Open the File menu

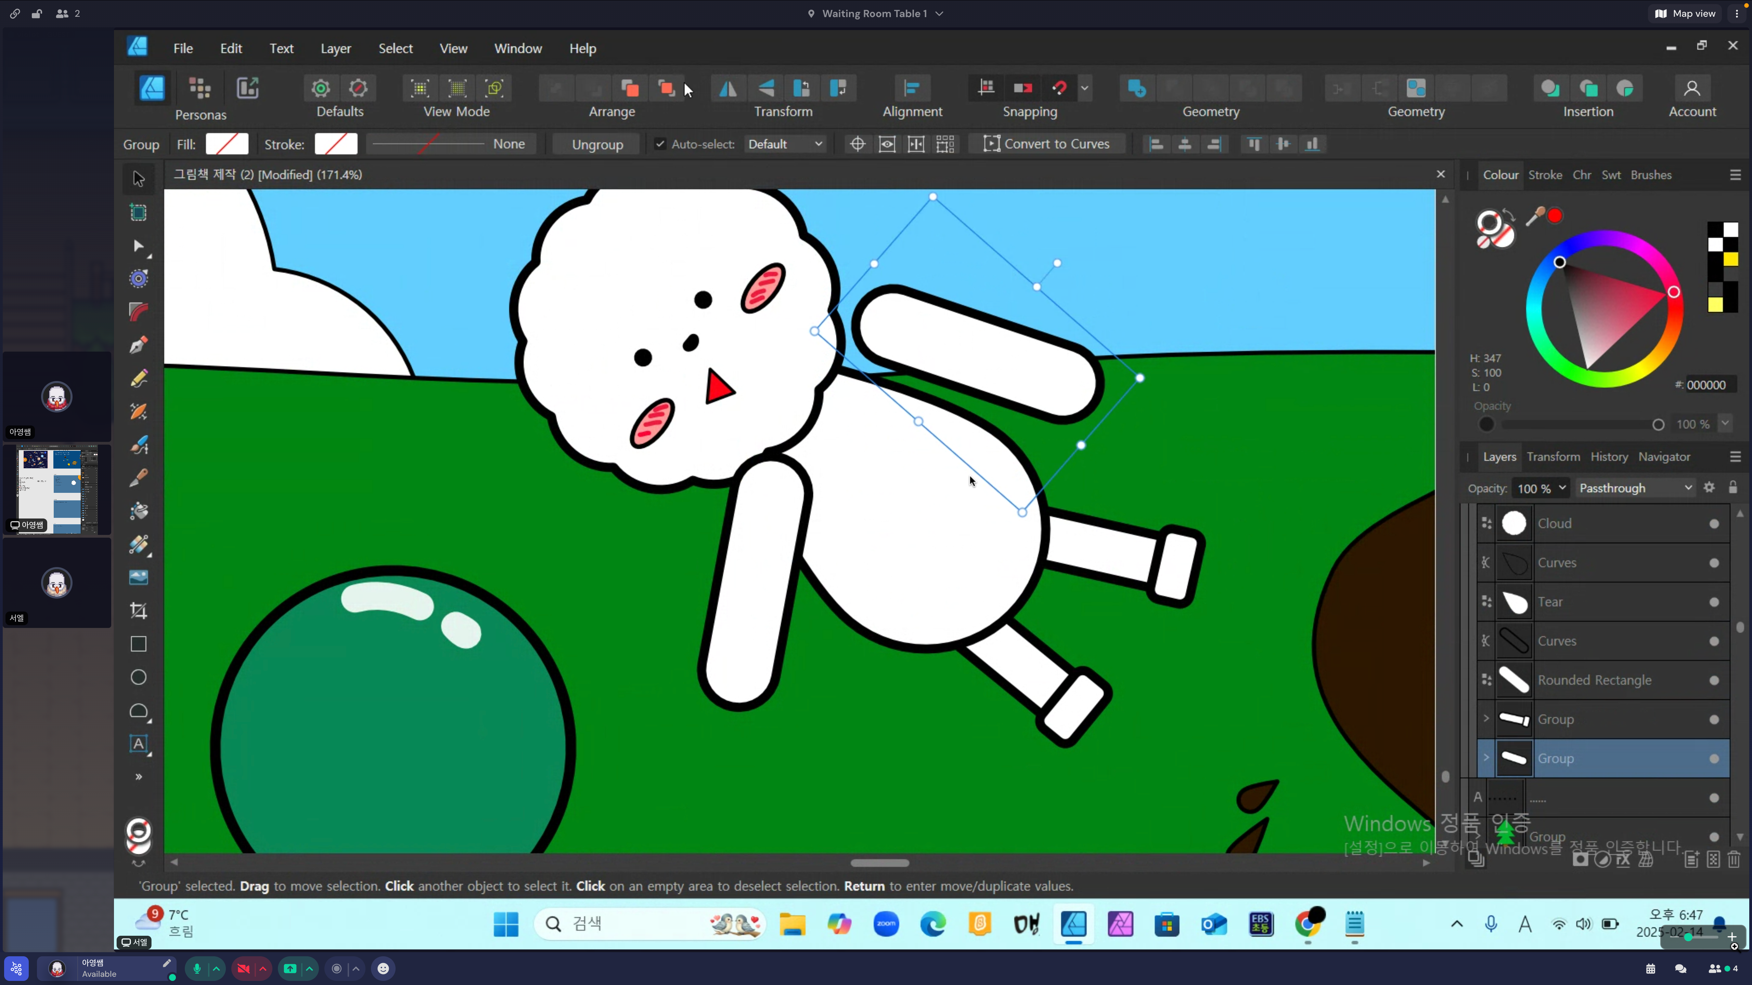tap(183, 48)
